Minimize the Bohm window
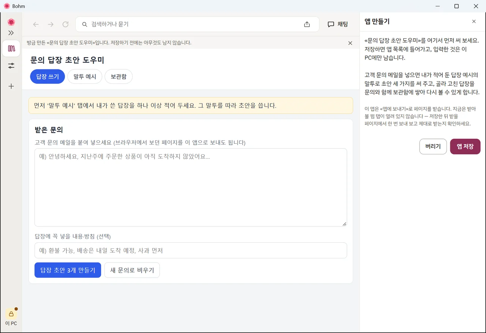Image resolution: width=486 pixels, height=333 pixels. 437,6
